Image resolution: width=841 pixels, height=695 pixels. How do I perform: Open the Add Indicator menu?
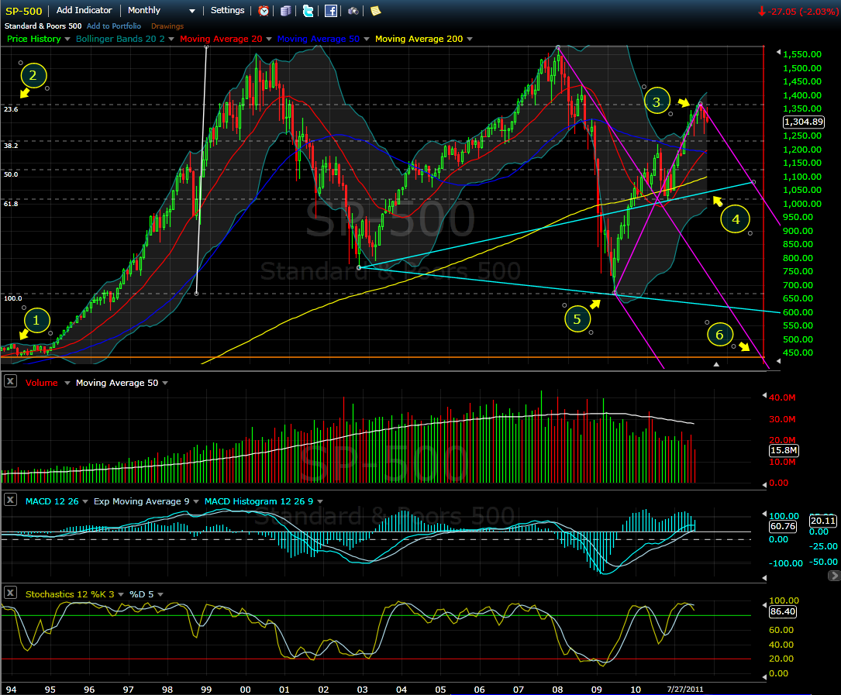[x=84, y=10]
